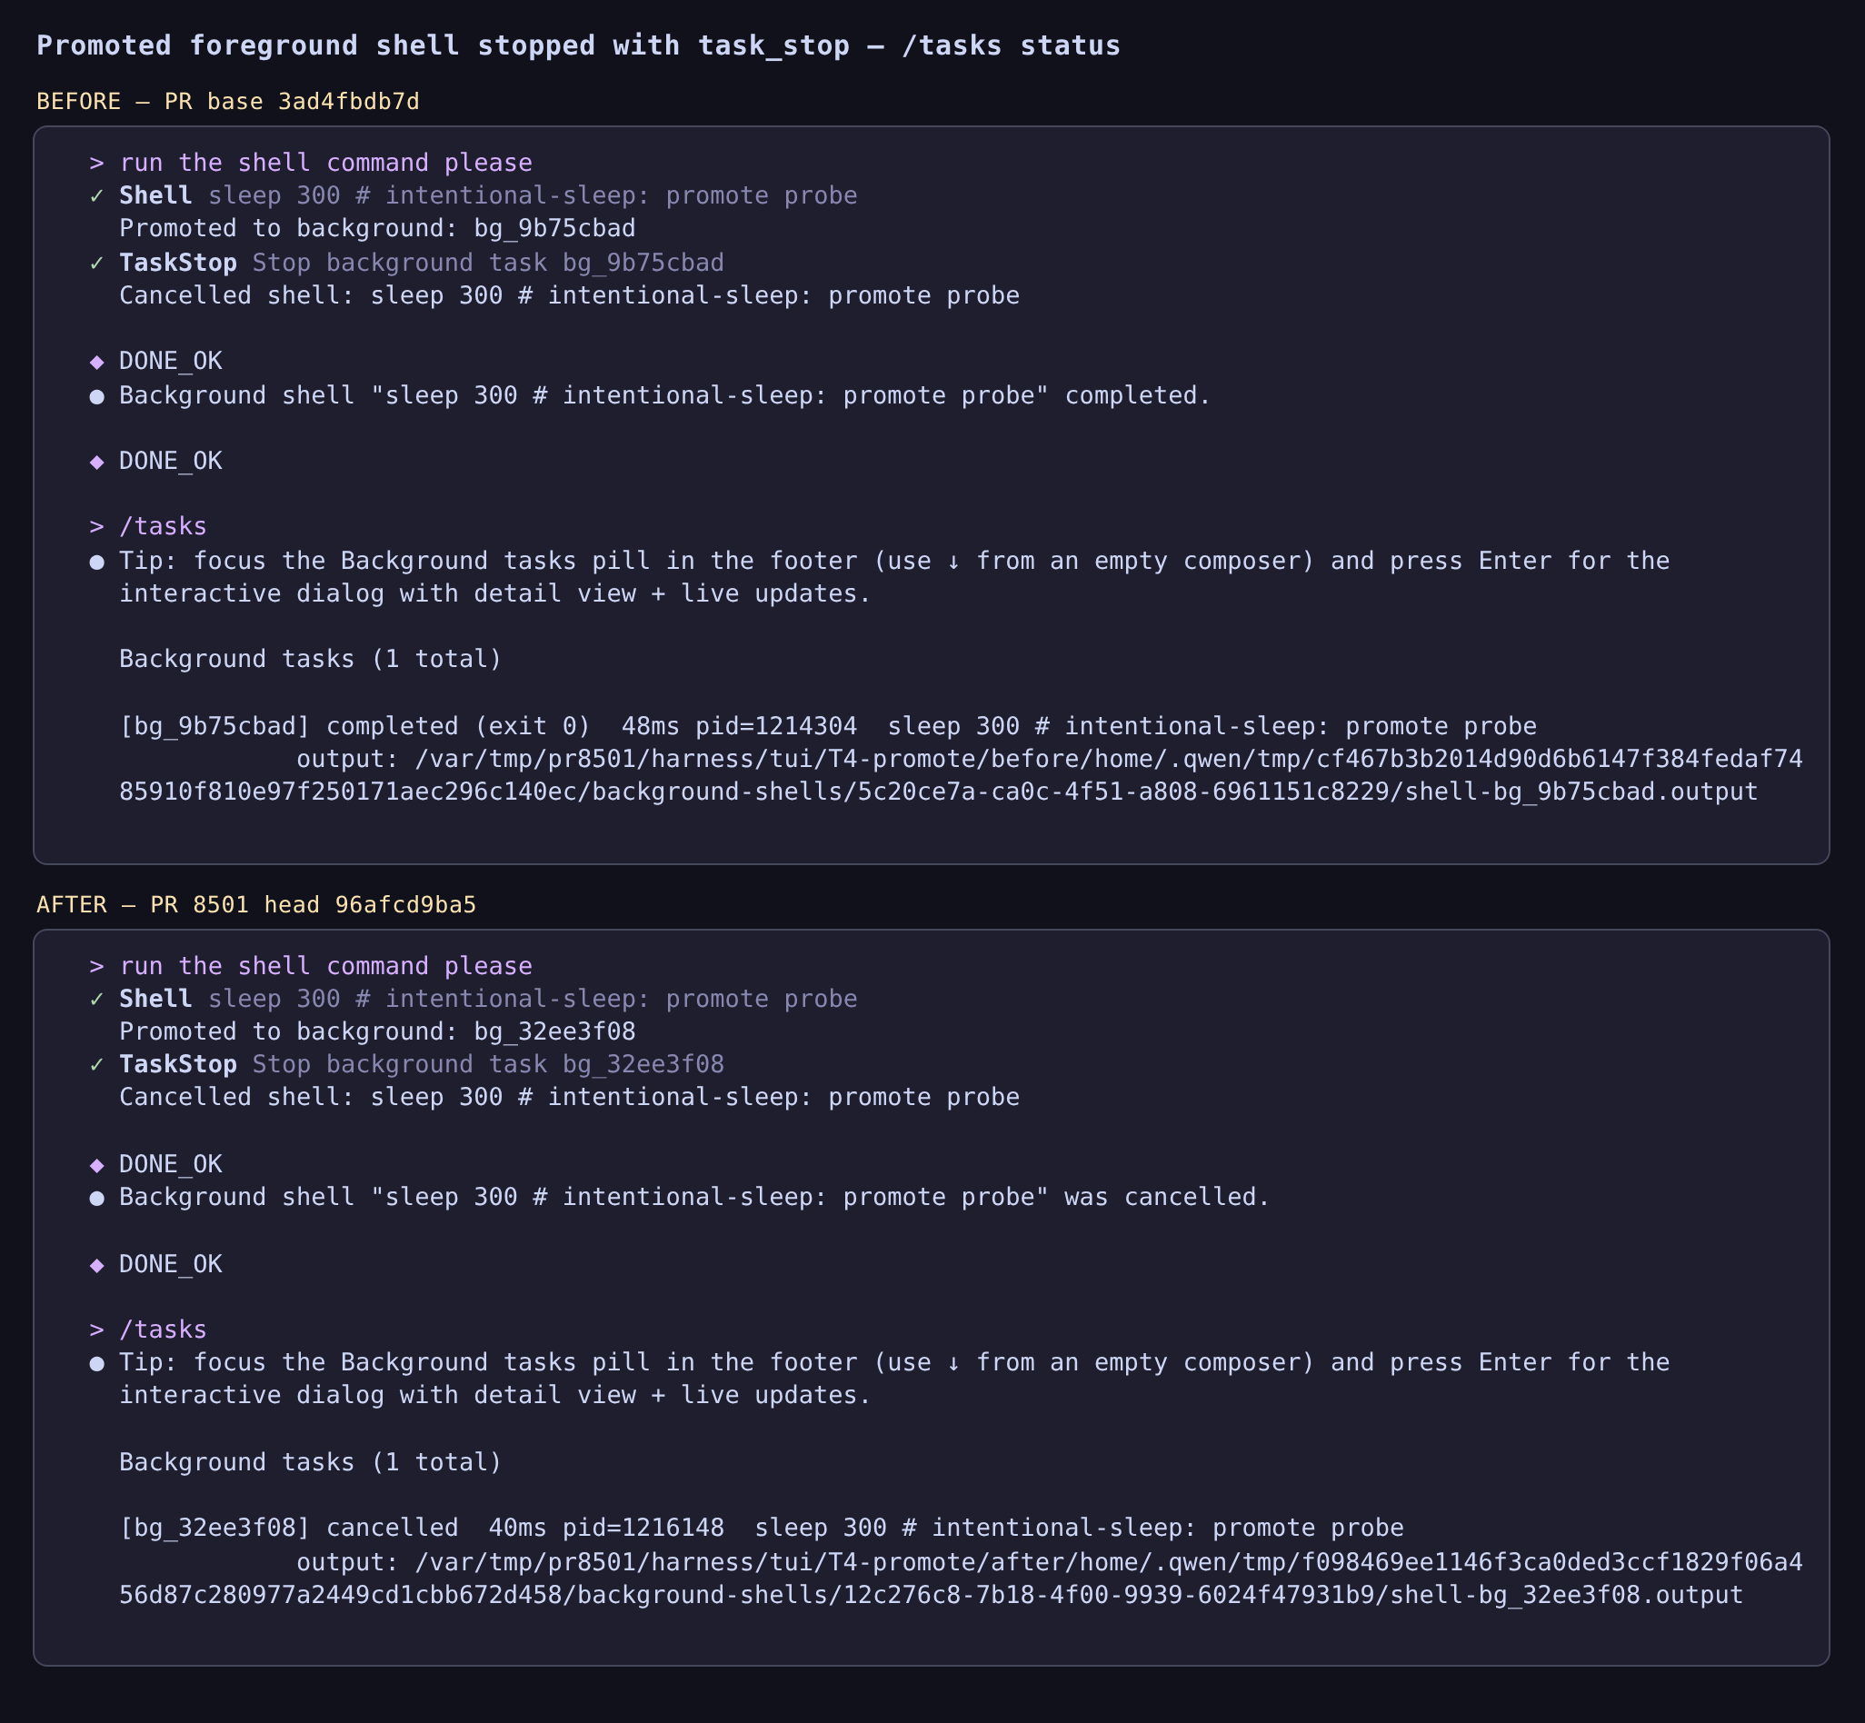
Task: Click the /tasks command in the BEFORE panel
Action: pyautogui.click(x=164, y=527)
